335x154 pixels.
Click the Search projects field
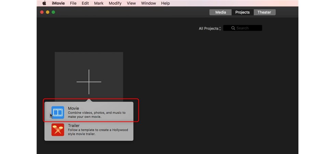[x=242, y=28]
